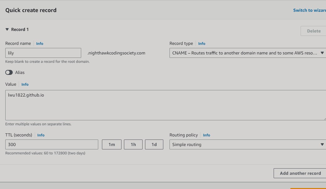Collapse the Record 1 section triangle

[7, 29]
